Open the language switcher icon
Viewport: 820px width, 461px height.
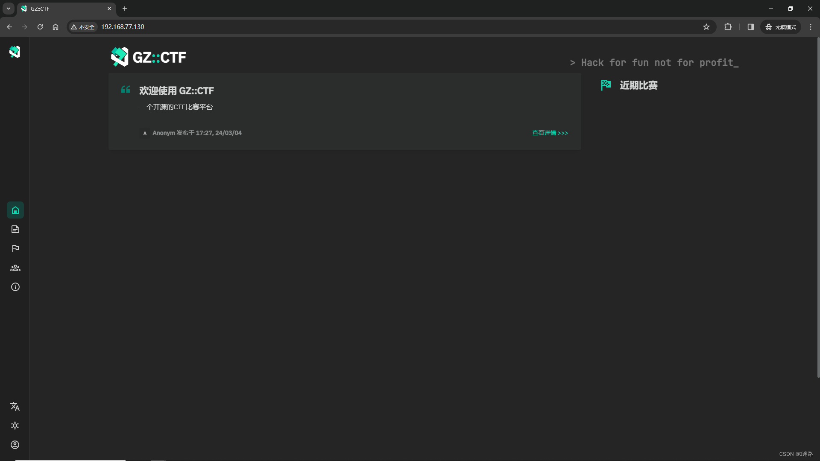15,406
